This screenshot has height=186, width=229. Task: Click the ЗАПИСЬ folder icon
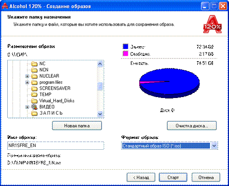(x=34, y=113)
